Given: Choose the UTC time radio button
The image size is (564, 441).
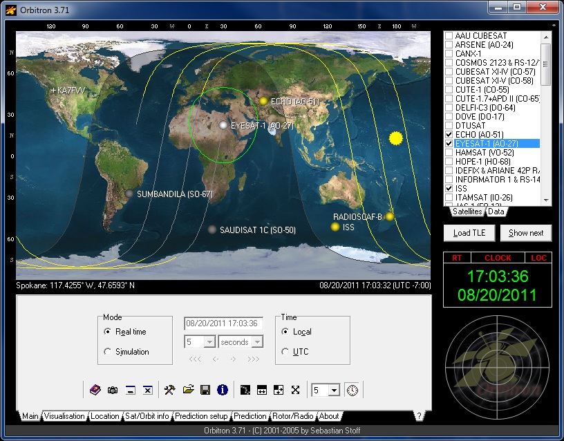Looking at the screenshot, I should pos(286,352).
